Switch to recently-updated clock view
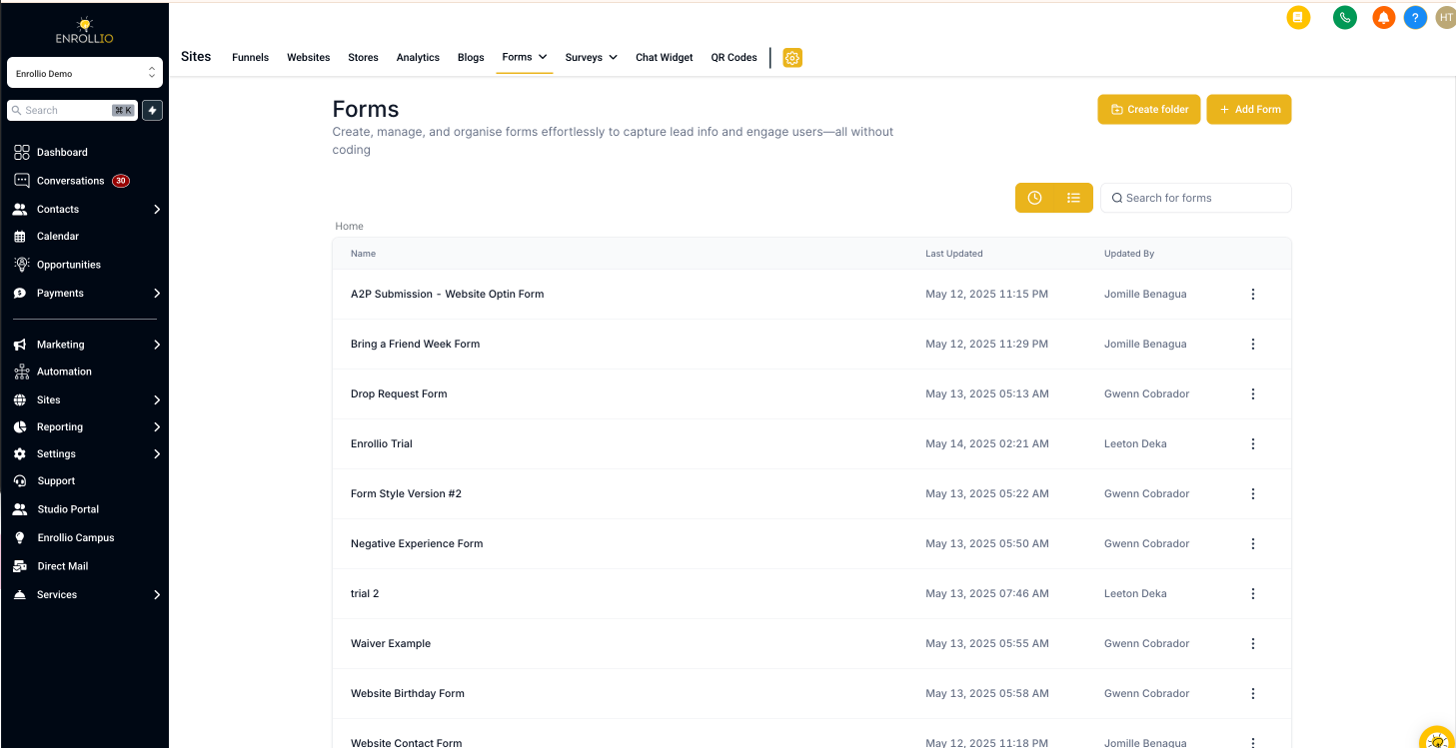Image resolution: width=1456 pixels, height=748 pixels. tap(1034, 198)
